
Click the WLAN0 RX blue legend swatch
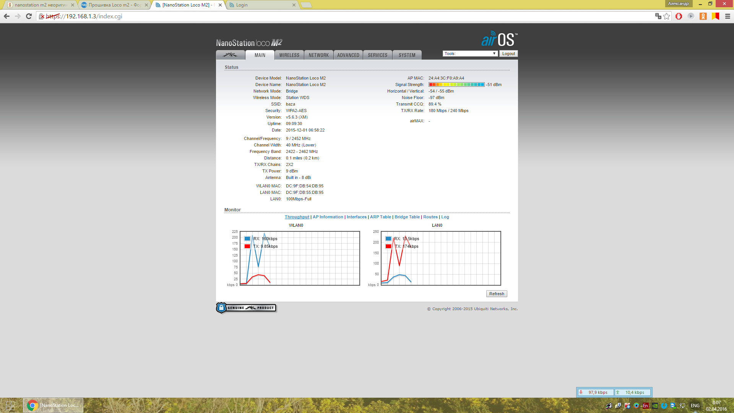tap(247, 239)
